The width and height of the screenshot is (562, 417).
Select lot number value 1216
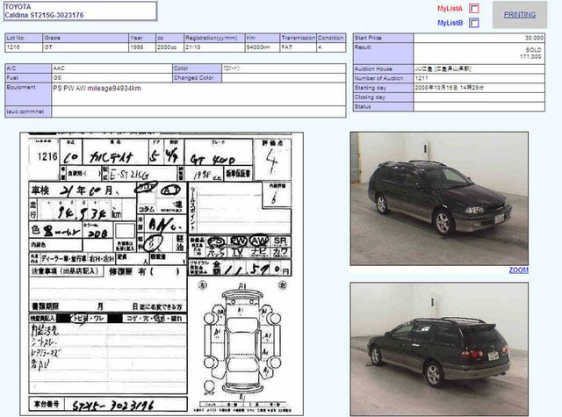tap(24, 47)
